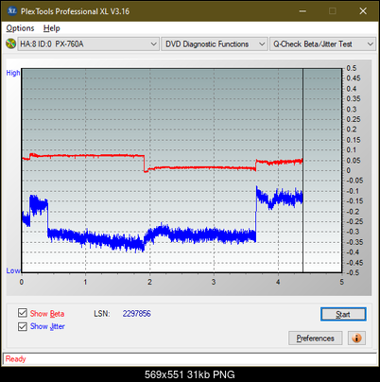The height and width of the screenshot is (382, 380).
Task: Click the Ready status bar text
Action: pyautogui.click(x=16, y=359)
